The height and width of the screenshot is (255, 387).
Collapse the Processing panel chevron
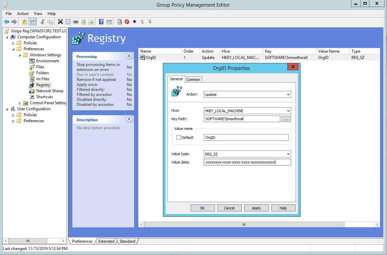tap(129, 56)
